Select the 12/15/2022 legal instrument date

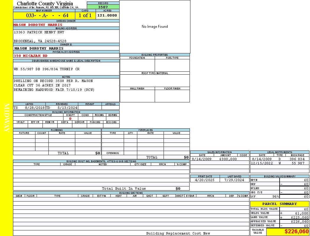(262, 163)
